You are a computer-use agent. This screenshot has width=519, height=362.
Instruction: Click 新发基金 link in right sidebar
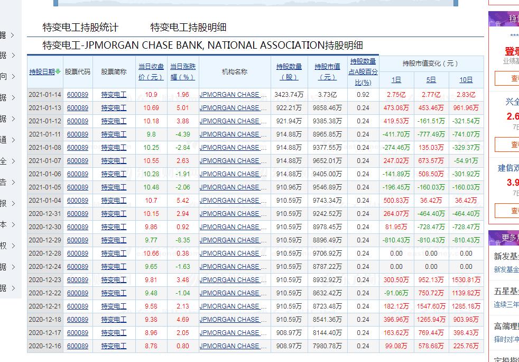(x=506, y=270)
